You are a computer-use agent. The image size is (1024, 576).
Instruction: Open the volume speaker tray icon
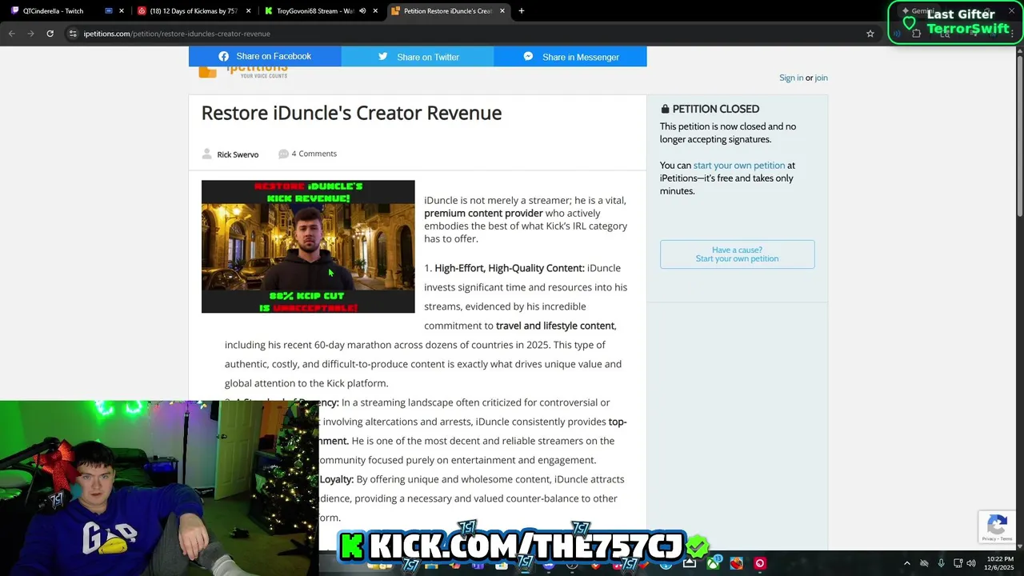pos(971,563)
